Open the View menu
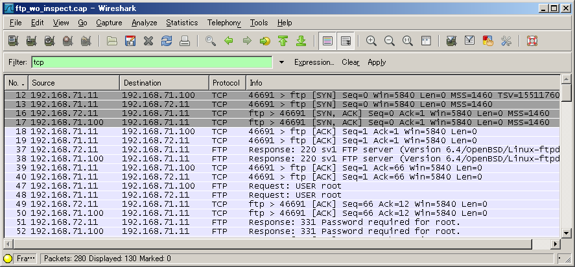This screenshot has width=575, height=267. 61,23
